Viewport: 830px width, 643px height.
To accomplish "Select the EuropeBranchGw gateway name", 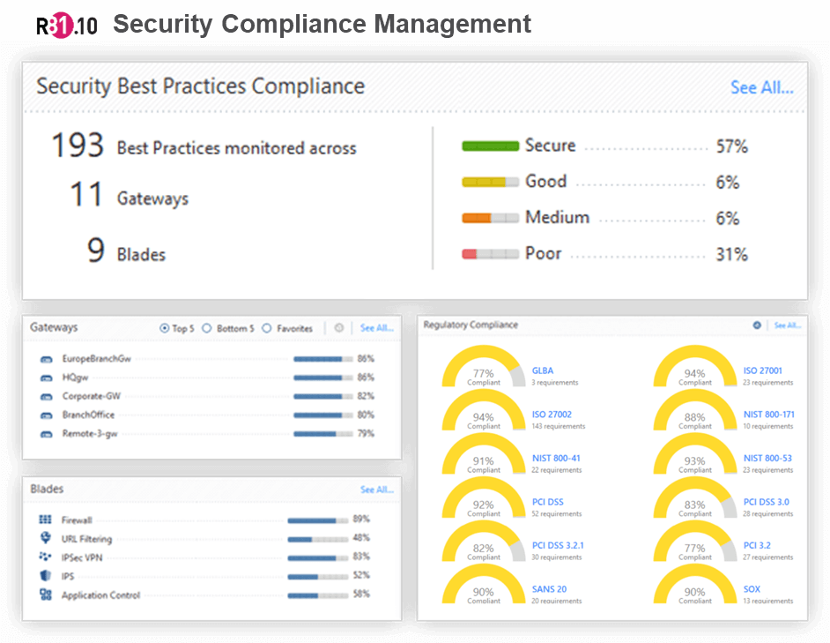I will coord(96,359).
